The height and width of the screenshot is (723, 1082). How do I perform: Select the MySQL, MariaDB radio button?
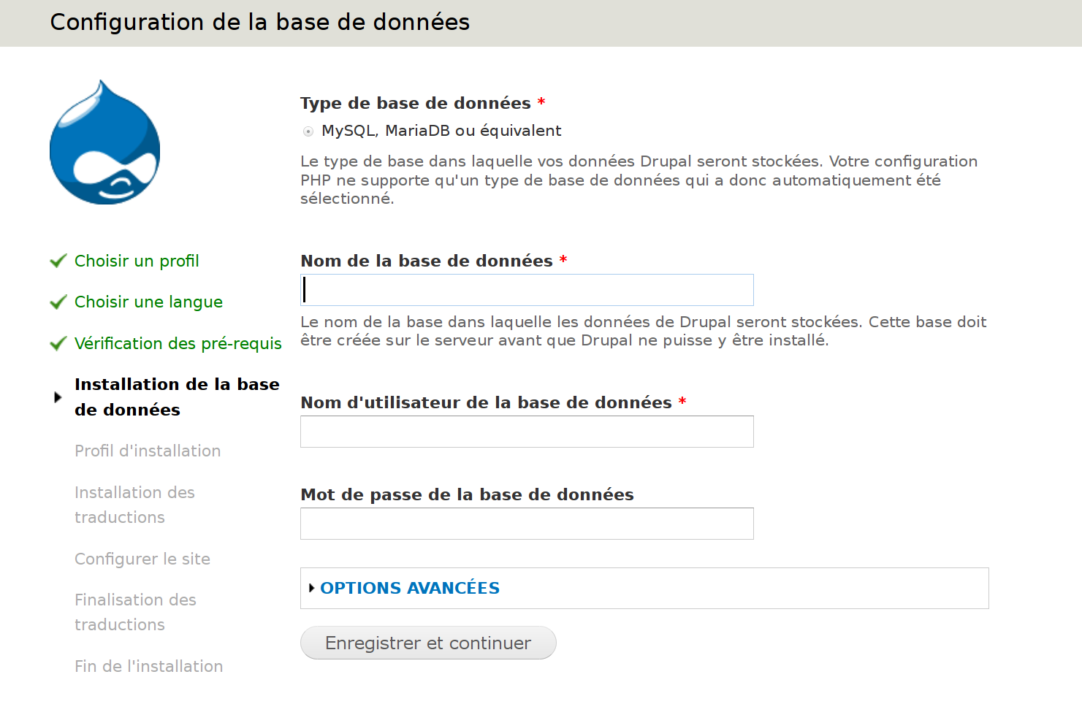tap(308, 131)
